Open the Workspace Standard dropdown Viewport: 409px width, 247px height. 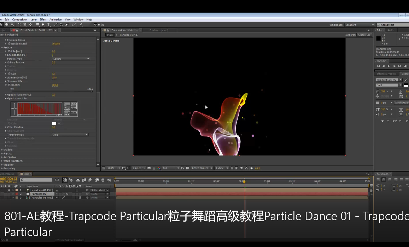pos(360,25)
